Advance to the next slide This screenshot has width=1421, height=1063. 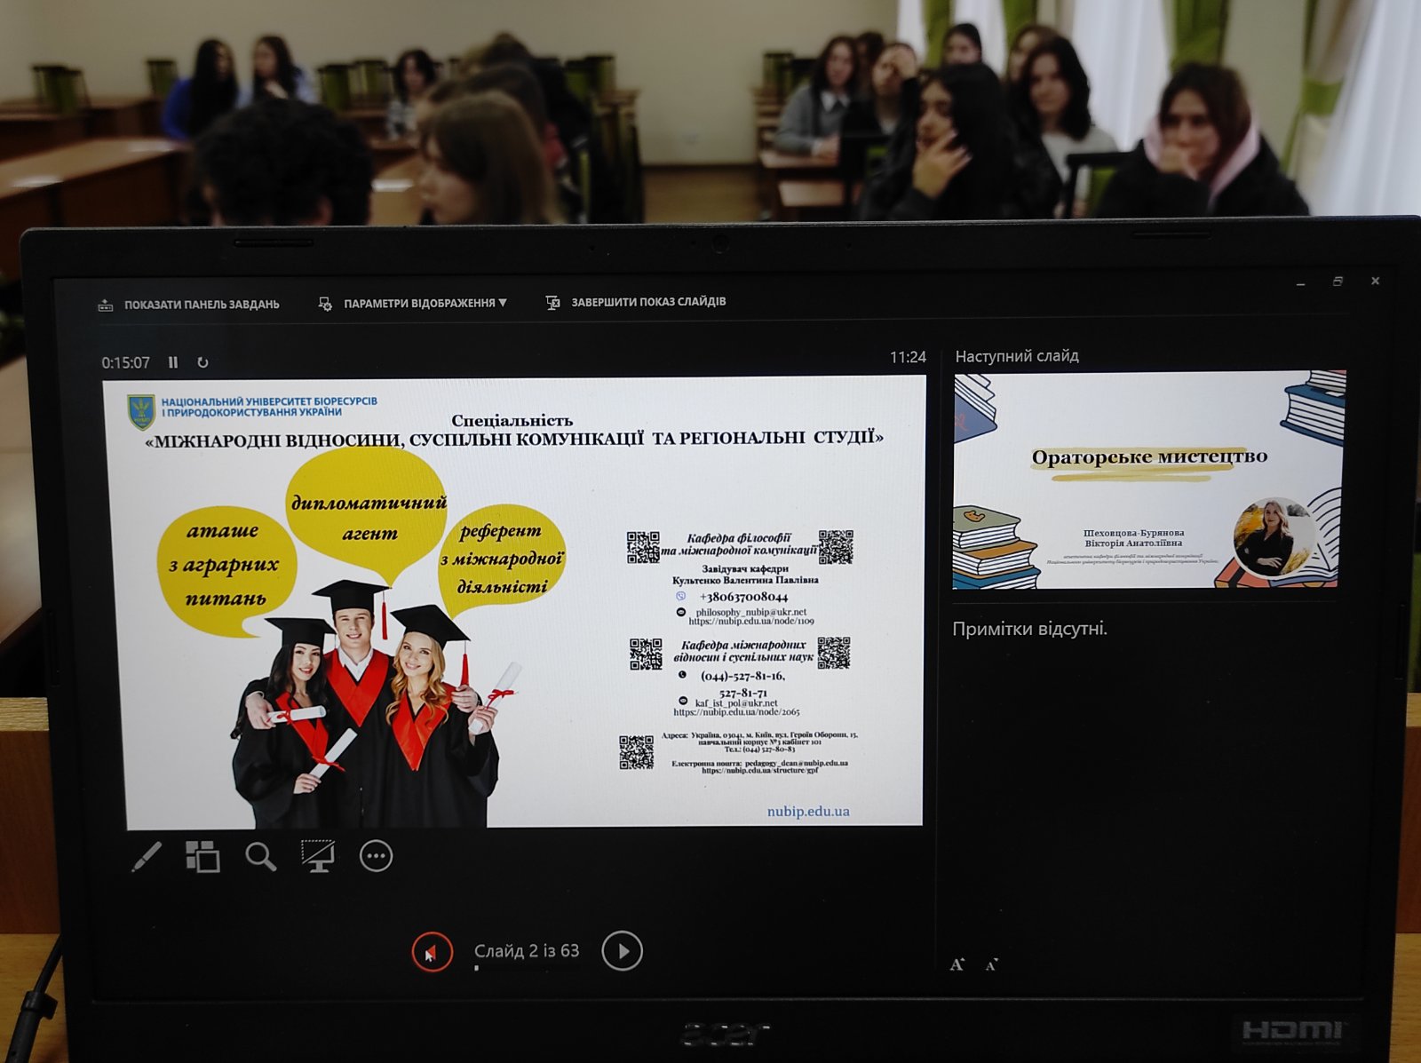[622, 951]
